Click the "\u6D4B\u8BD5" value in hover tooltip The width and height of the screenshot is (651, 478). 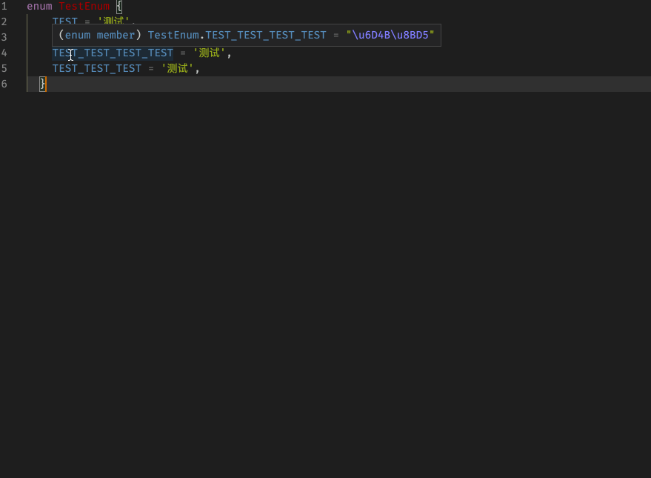(x=390, y=36)
